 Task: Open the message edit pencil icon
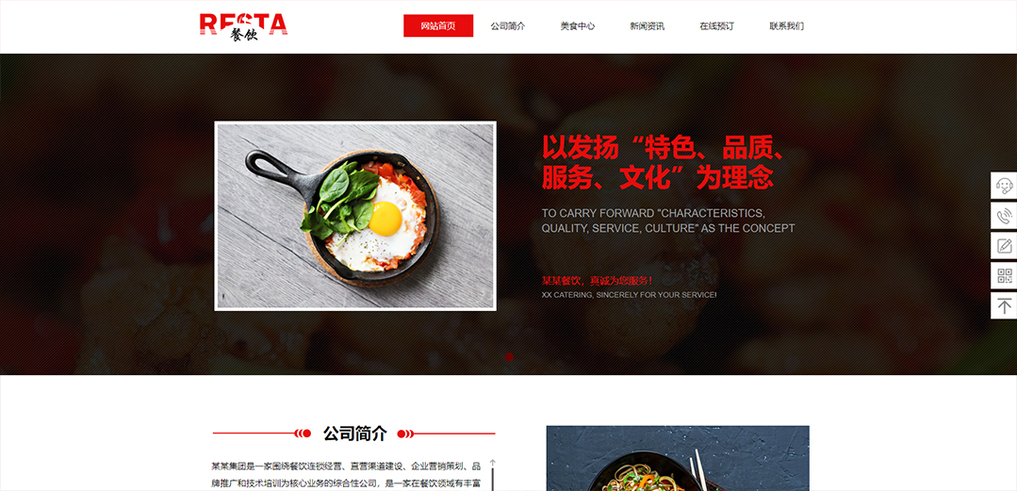click(x=1004, y=245)
